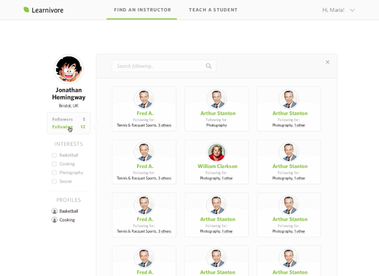Close the following panel with X
Viewport: 379px width, 276px height.
[x=327, y=62]
